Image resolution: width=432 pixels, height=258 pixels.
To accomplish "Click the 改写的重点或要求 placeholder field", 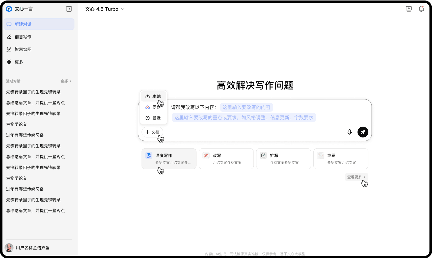I will pyautogui.click(x=244, y=118).
